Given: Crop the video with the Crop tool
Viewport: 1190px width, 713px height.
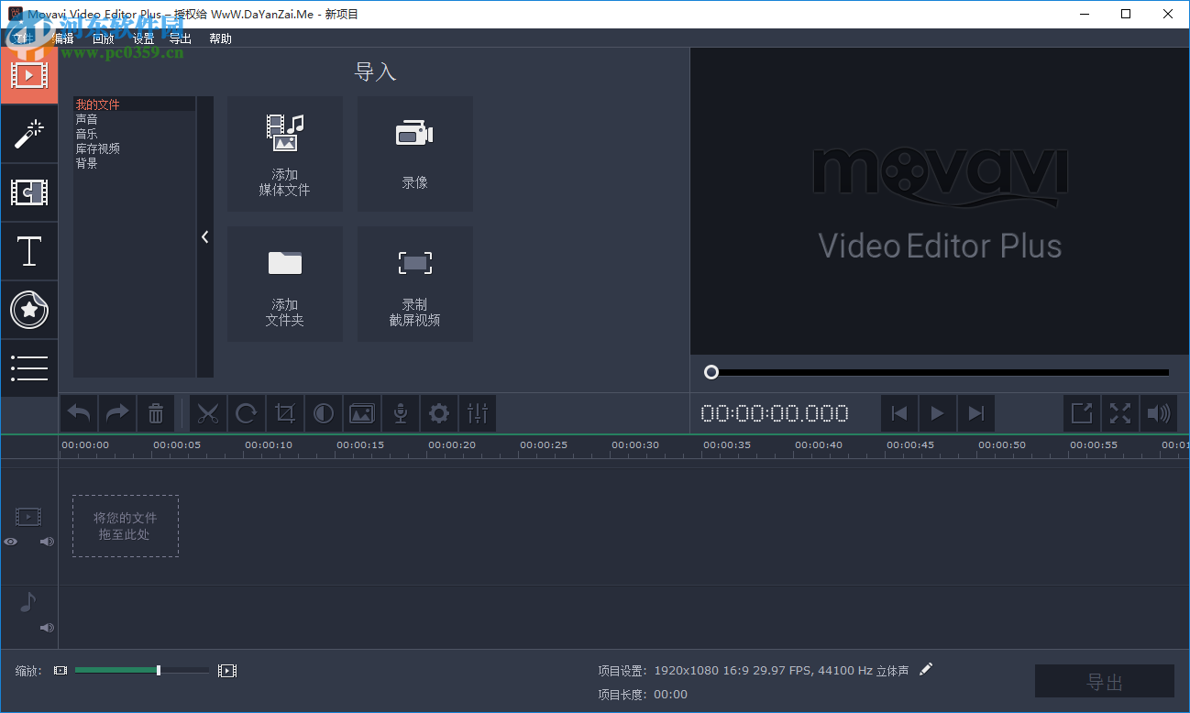Looking at the screenshot, I should 285,413.
